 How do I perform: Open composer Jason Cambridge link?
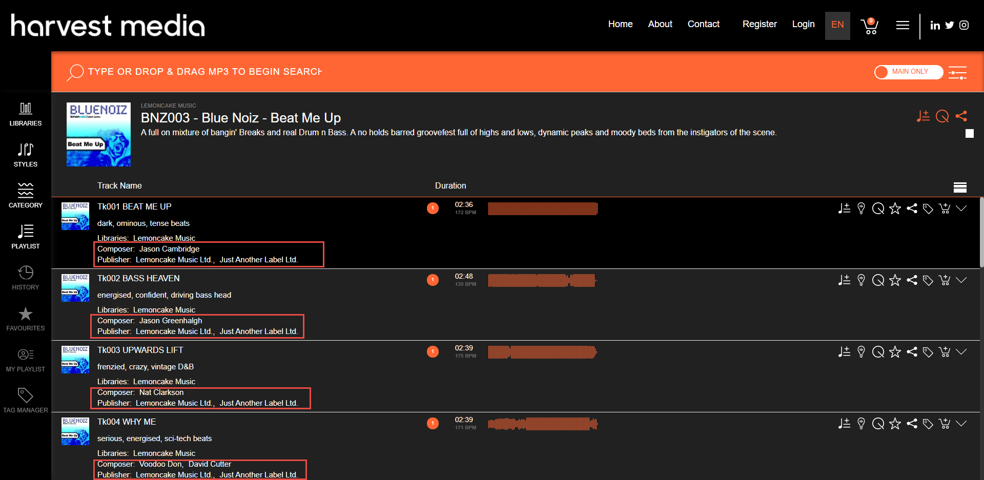tap(169, 249)
